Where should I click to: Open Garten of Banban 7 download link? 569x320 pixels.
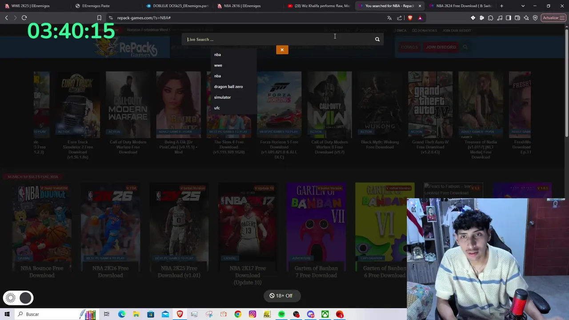[x=316, y=272]
